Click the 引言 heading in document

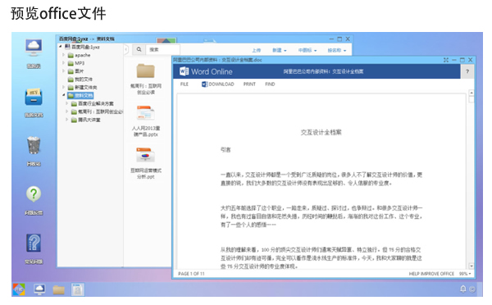(x=225, y=150)
